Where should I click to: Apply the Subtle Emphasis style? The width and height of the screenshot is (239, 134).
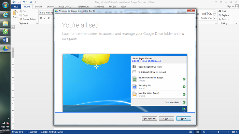207,15
